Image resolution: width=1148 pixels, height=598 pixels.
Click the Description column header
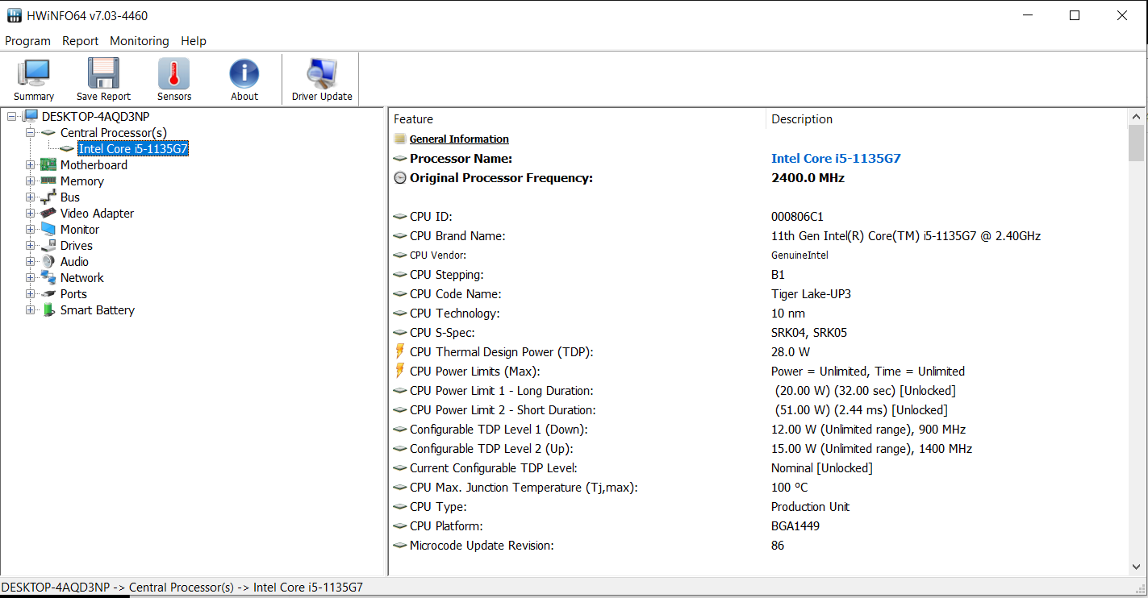pos(946,119)
